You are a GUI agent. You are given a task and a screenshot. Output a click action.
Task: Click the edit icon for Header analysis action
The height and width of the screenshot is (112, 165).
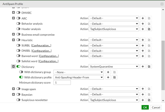[149, 29]
